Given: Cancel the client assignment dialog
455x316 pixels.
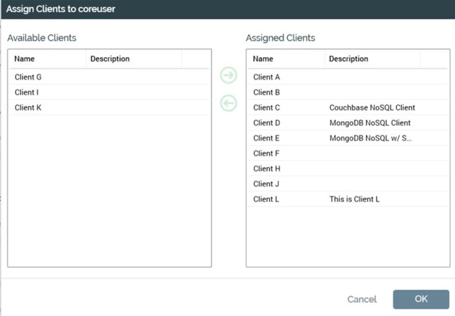Looking at the screenshot, I should [362, 299].
